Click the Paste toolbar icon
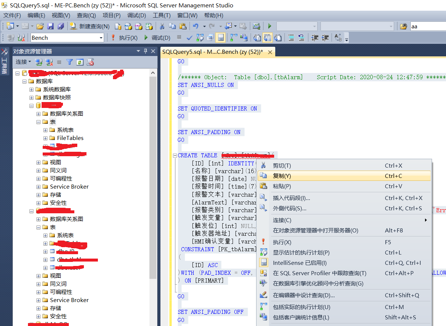This screenshot has width=446, height=326. tap(183, 26)
